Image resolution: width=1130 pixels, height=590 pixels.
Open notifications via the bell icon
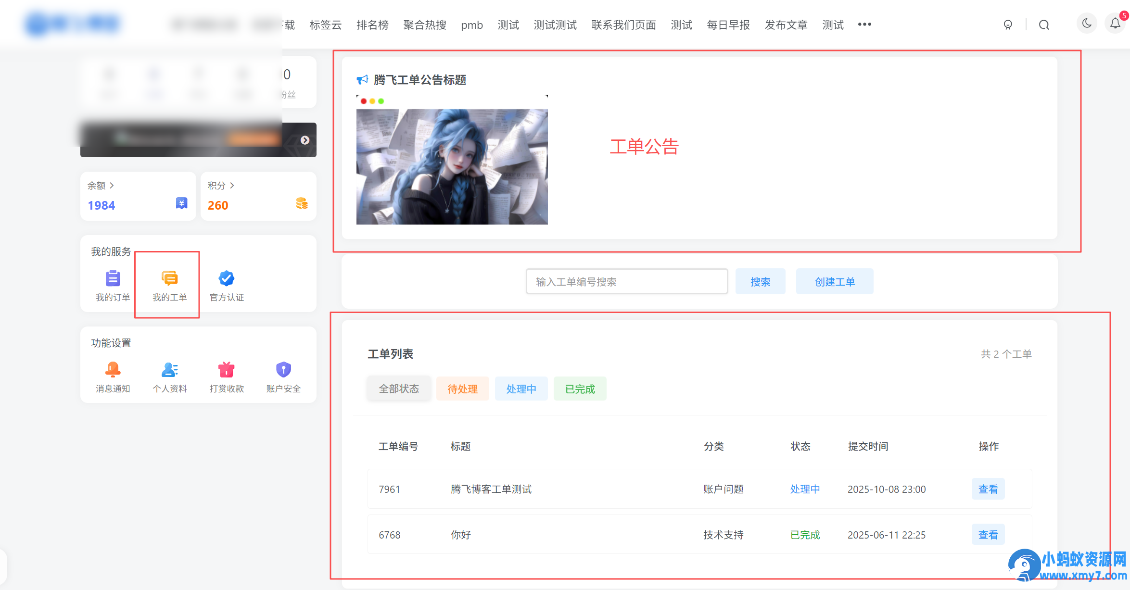click(1115, 23)
